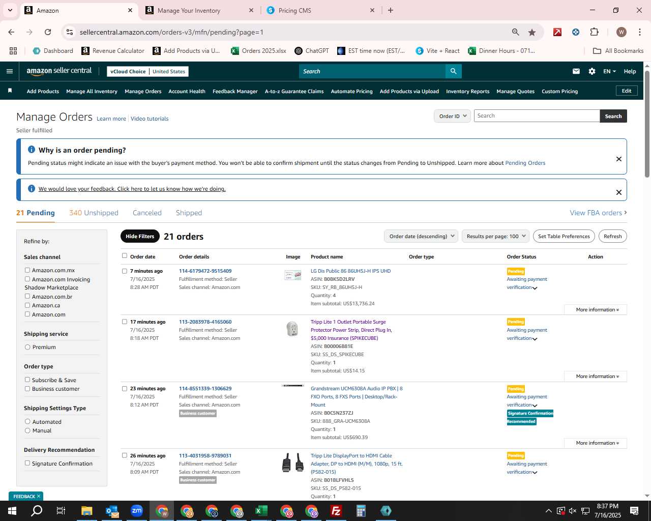Click Set Table Preferences button
The height and width of the screenshot is (521, 651).
(564, 236)
